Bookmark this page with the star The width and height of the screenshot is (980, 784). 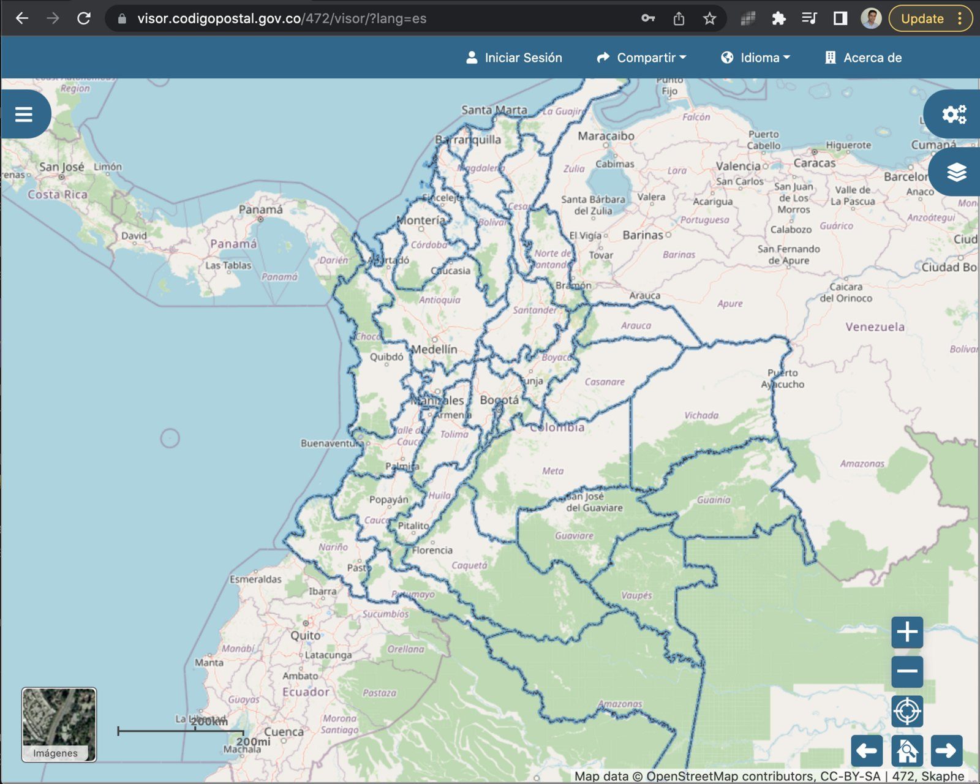709,18
